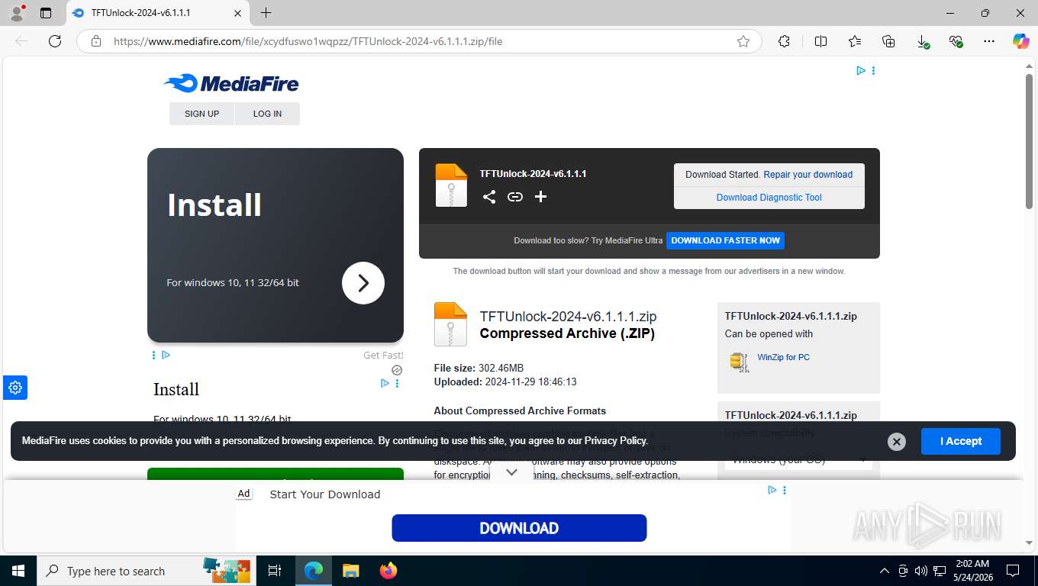The height and width of the screenshot is (586, 1038).
Task: Open the blue settings gear on left edge
Action: [x=15, y=388]
